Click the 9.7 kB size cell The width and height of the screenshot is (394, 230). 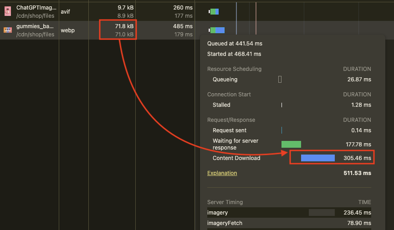click(125, 8)
